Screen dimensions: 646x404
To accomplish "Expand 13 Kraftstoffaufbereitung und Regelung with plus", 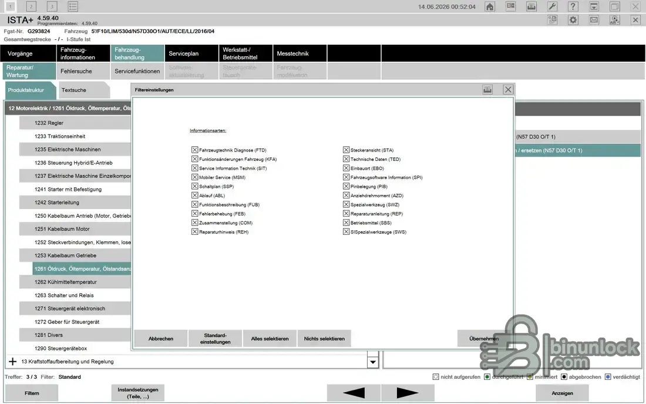I will click(13, 362).
